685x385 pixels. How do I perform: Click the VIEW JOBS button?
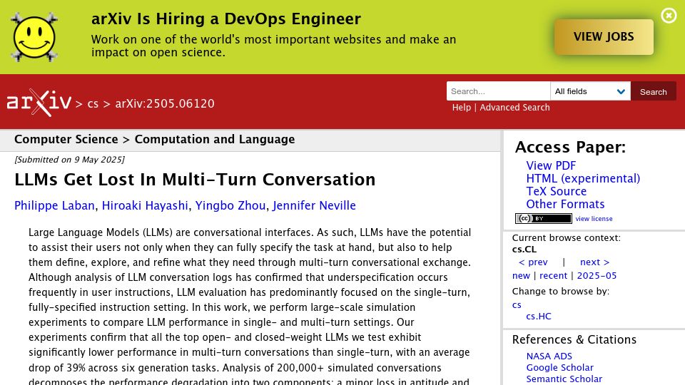tap(604, 36)
